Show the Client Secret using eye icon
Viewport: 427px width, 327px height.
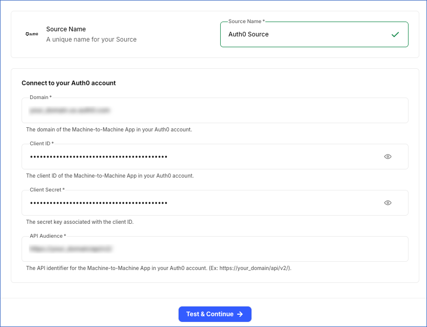point(388,203)
